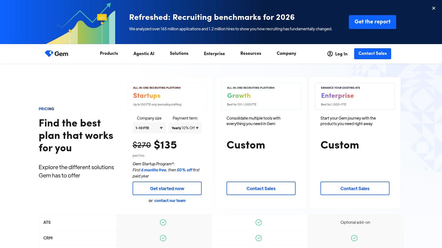Open the Company size dropdown

coord(149,128)
